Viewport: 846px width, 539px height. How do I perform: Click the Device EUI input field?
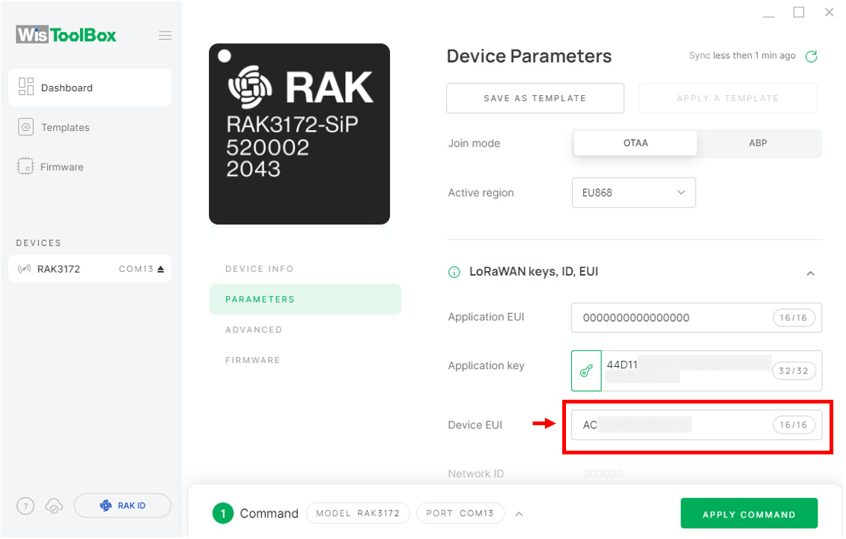pos(696,425)
